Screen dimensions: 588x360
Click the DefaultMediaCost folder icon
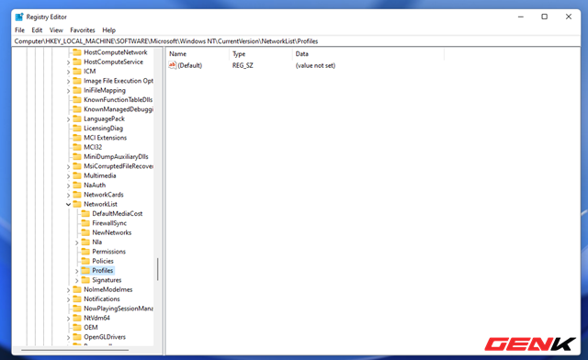85,213
